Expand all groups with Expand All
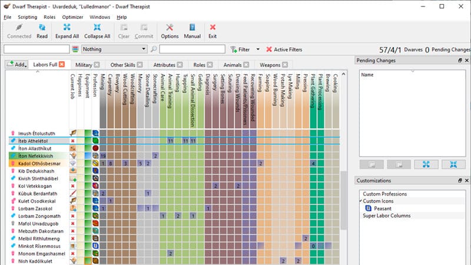471x265 pixels. click(67, 31)
